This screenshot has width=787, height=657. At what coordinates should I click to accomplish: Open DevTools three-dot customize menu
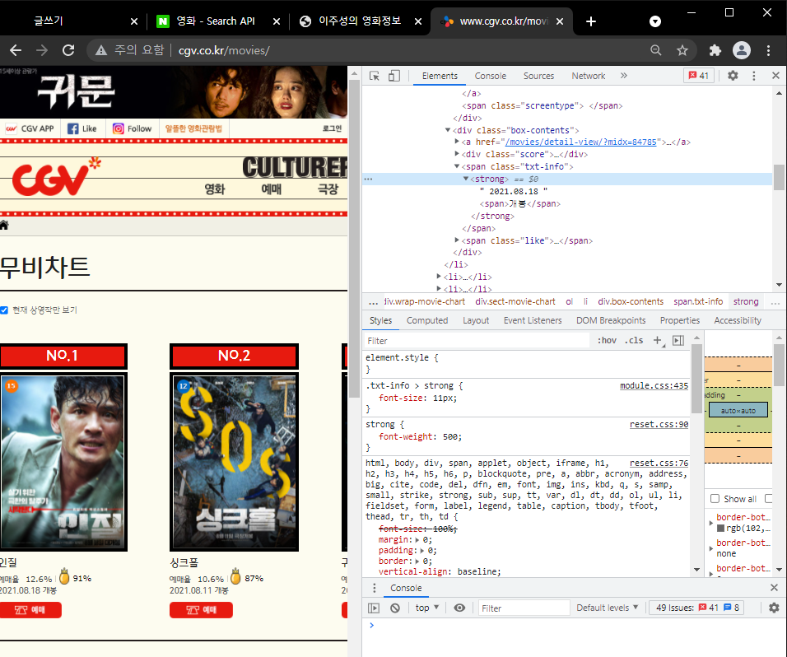coord(754,76)
